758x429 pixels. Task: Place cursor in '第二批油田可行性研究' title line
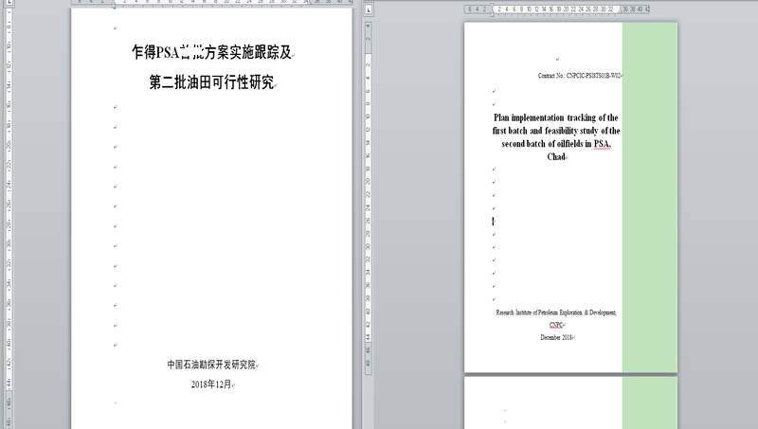[211, 83]
